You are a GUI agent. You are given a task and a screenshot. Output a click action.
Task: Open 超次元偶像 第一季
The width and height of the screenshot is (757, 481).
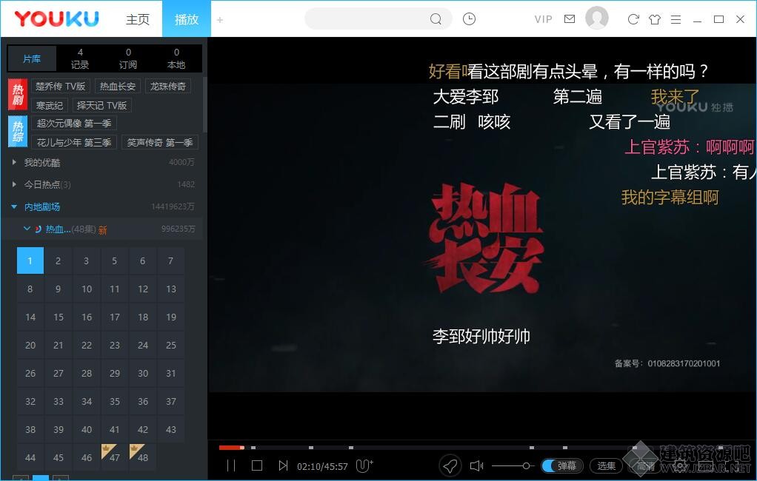pyautogui.click(x=74, y=123)
